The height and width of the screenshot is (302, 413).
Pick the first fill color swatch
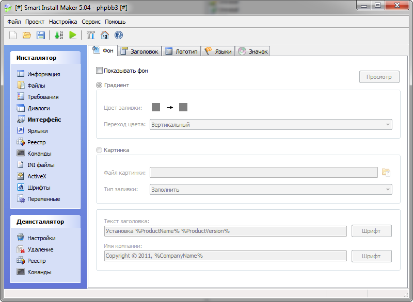[155, 107]
